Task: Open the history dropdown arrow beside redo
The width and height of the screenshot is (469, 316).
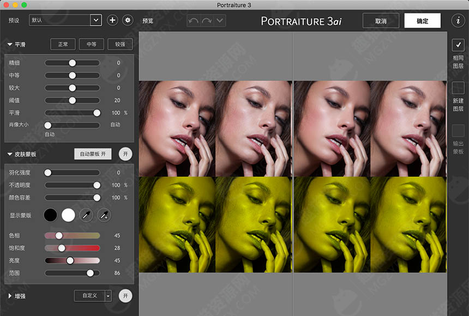Action: [x=220, y=21]
